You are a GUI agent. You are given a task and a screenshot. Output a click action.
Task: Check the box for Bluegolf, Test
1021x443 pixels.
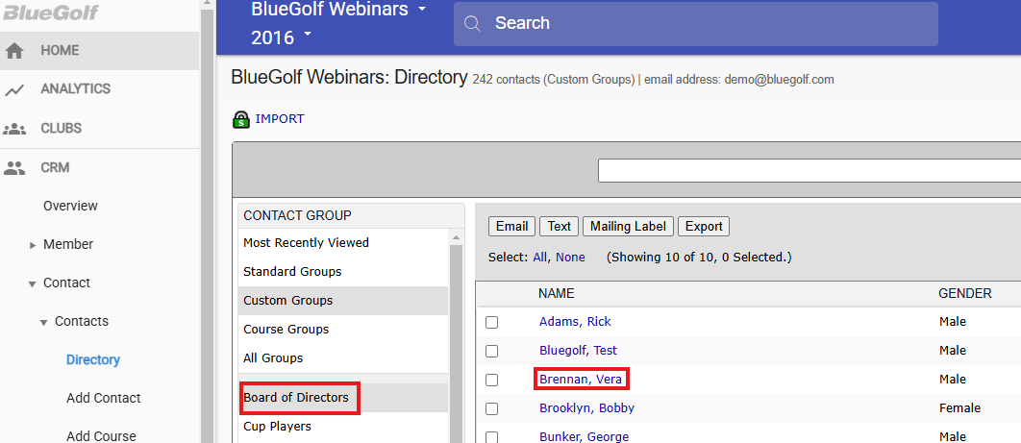click(x=491, y=352)
